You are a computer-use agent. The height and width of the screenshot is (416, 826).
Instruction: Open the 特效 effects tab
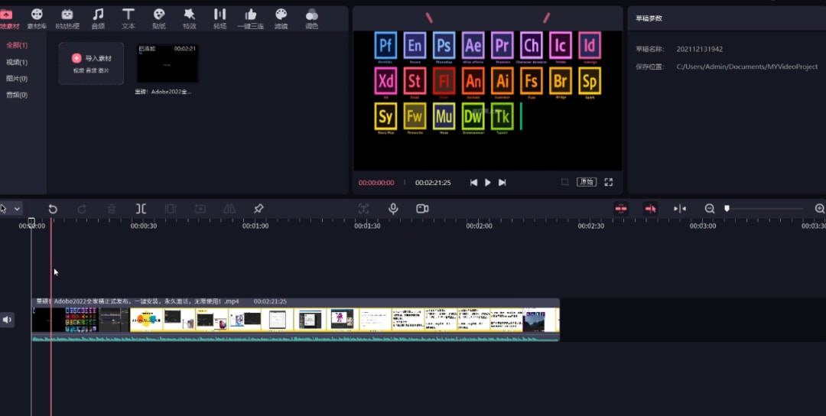pyautogui.click(x=189, y=19)
